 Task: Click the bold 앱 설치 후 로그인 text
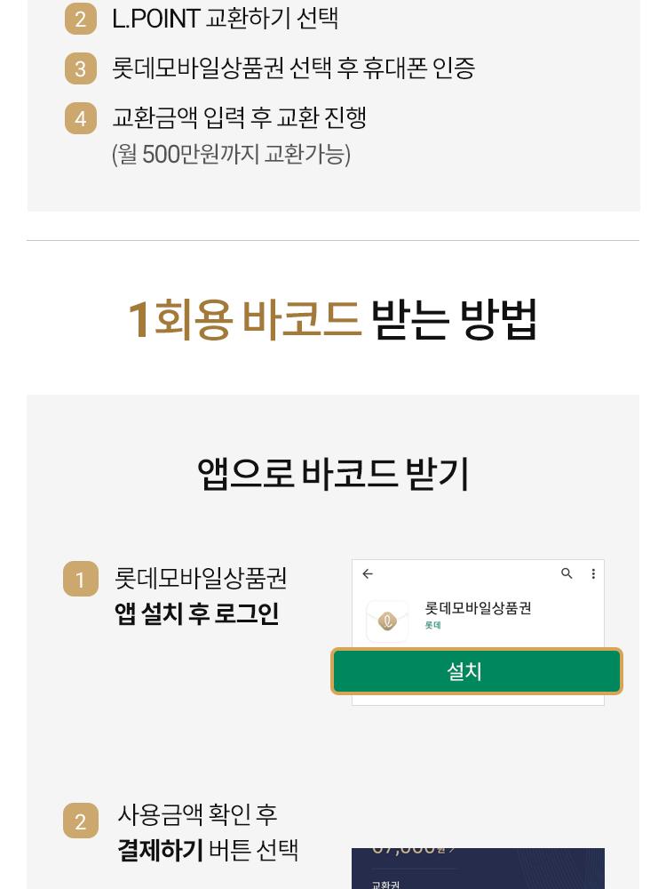196,614
